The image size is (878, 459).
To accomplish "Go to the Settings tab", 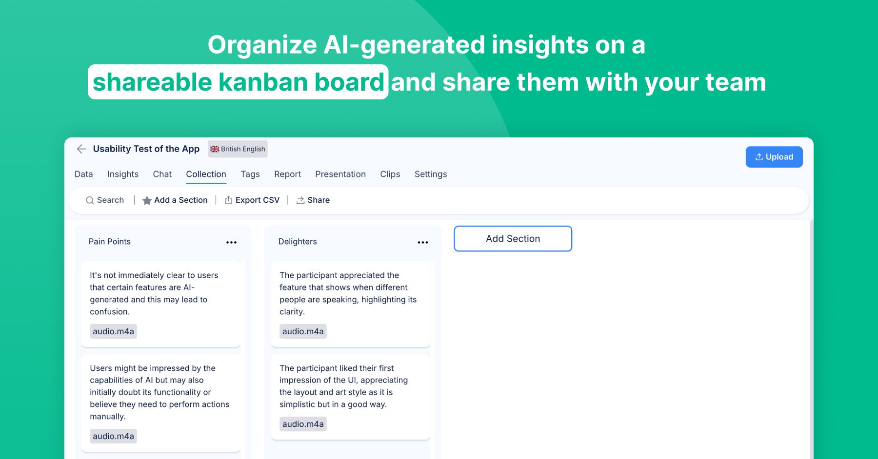I will pyautogui.click(x=431, y=174).
